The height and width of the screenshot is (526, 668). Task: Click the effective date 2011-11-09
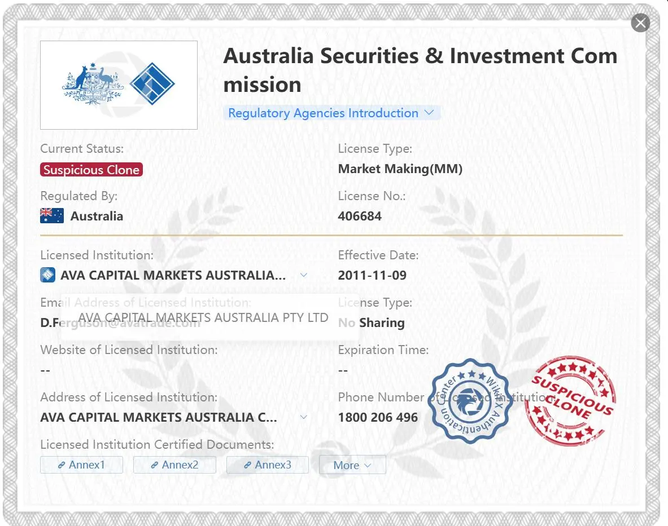pyautogui.click(x=372, y=275)
